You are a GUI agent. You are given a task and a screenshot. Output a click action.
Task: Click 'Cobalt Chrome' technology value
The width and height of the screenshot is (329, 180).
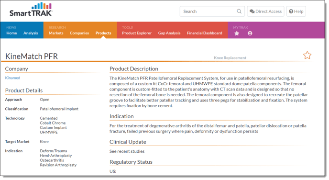53,123
